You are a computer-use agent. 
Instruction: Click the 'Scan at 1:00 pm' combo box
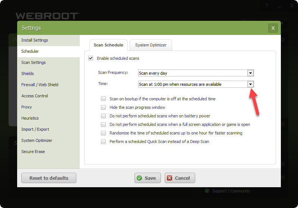point(196,84)
